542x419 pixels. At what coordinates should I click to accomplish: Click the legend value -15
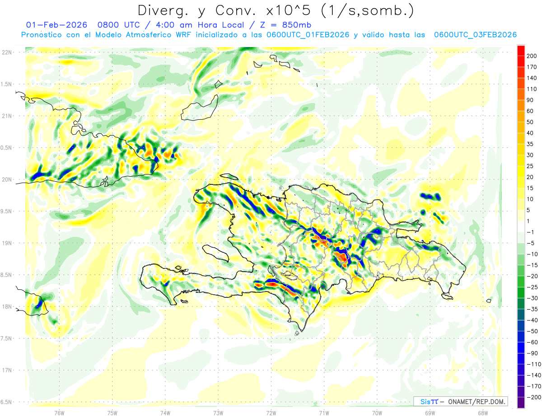[532, 265]
